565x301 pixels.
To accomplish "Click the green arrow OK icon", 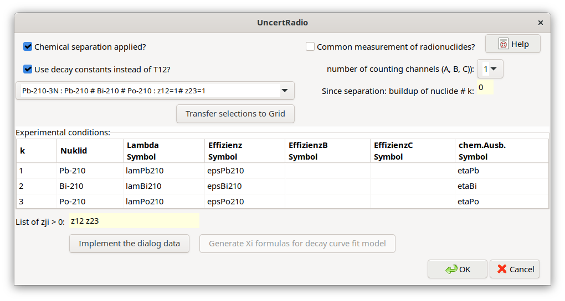I will (x=451, y=269).
